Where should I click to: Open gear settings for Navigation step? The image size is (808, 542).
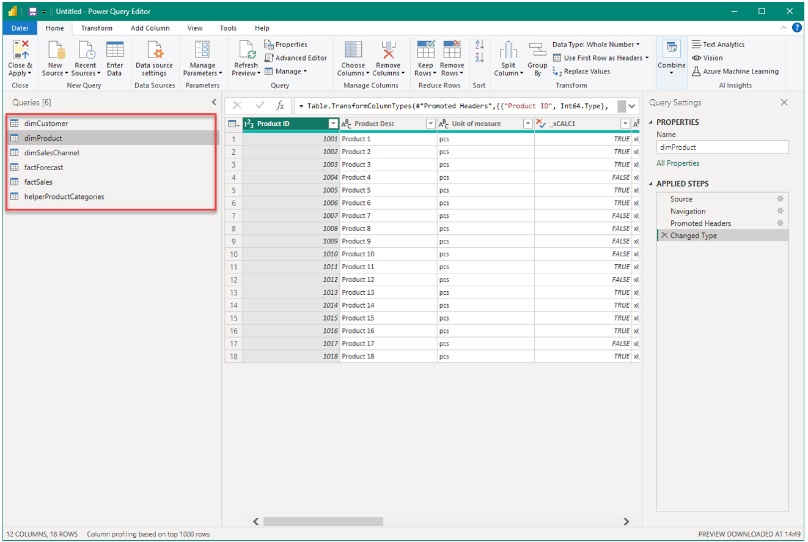pos(780,211)
